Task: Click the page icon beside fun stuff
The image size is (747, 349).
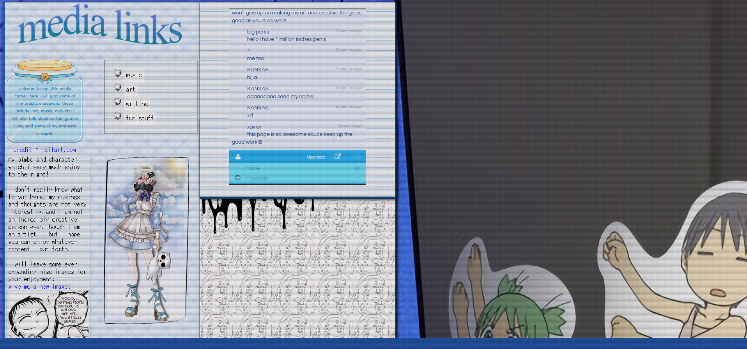Action: (x=118, y=116)
